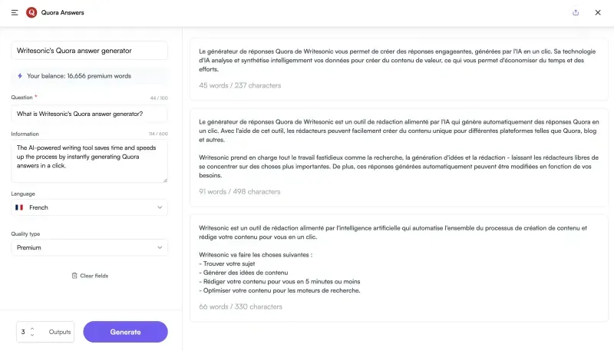This screenshot has height=351, width=614.
Task: Click the French flag icon
Action: point(19,207)
